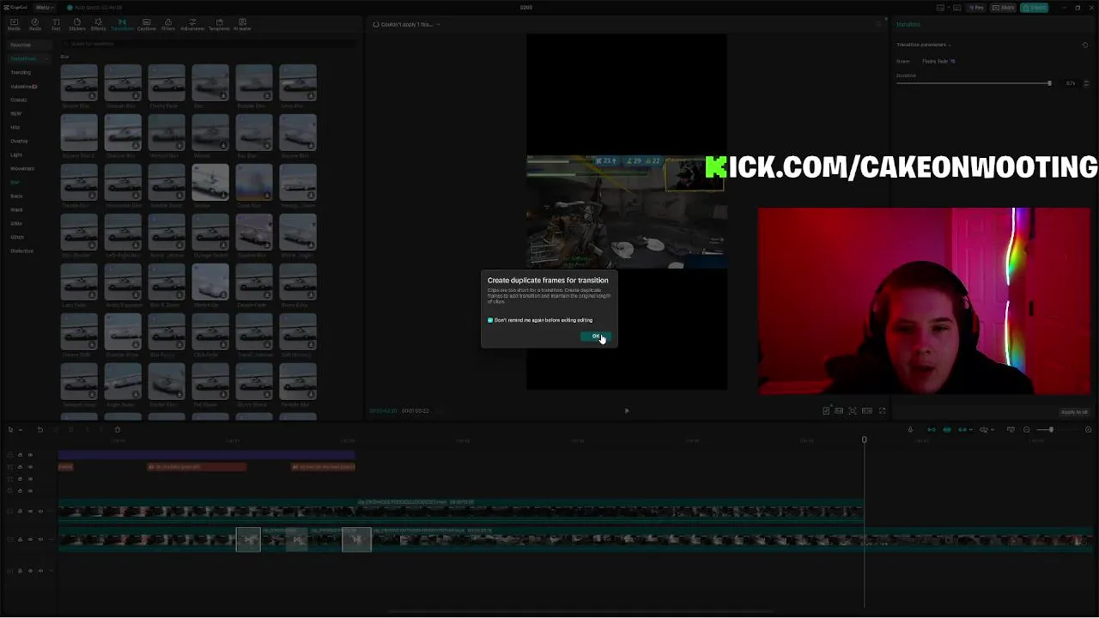1099x618 pixels.
Task: Click the timeline microphone record icon
Action: click(910, 429)
